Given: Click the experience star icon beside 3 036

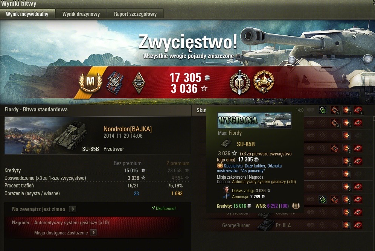Looking at the screenshot, I should (204, 89).
